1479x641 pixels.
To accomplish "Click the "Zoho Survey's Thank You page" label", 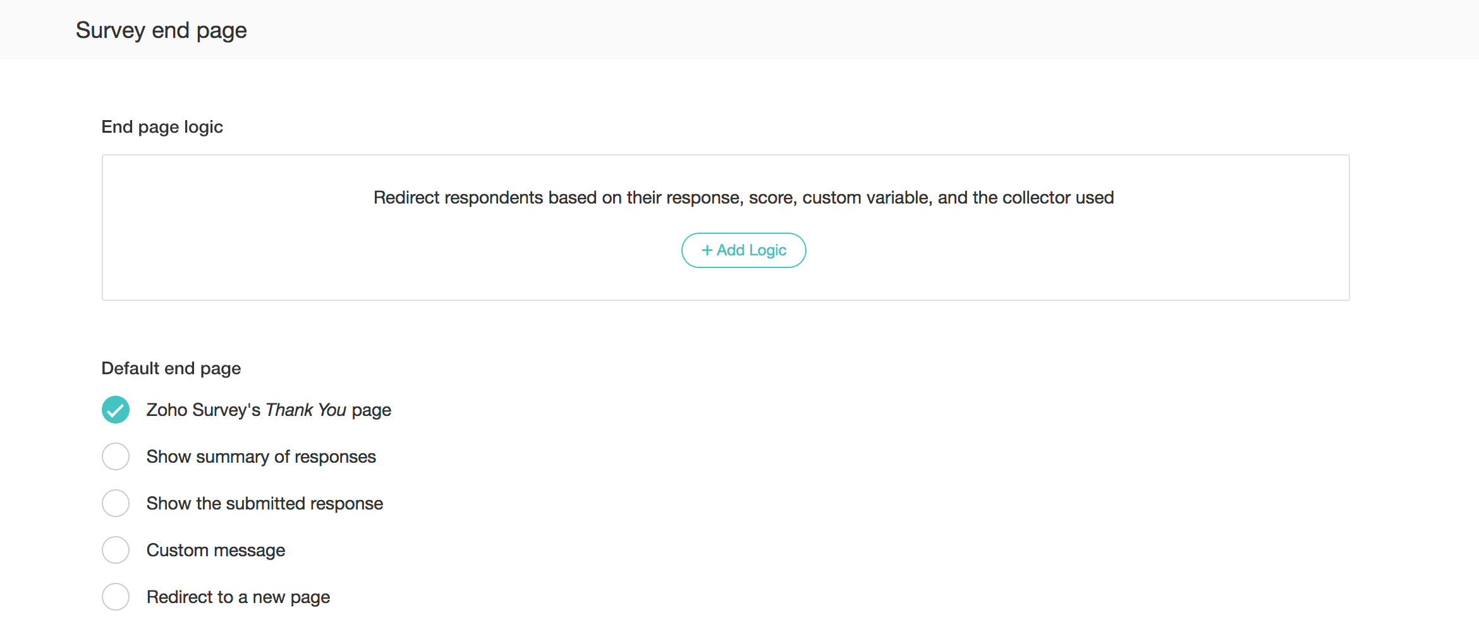I will [x=269, y=410].
